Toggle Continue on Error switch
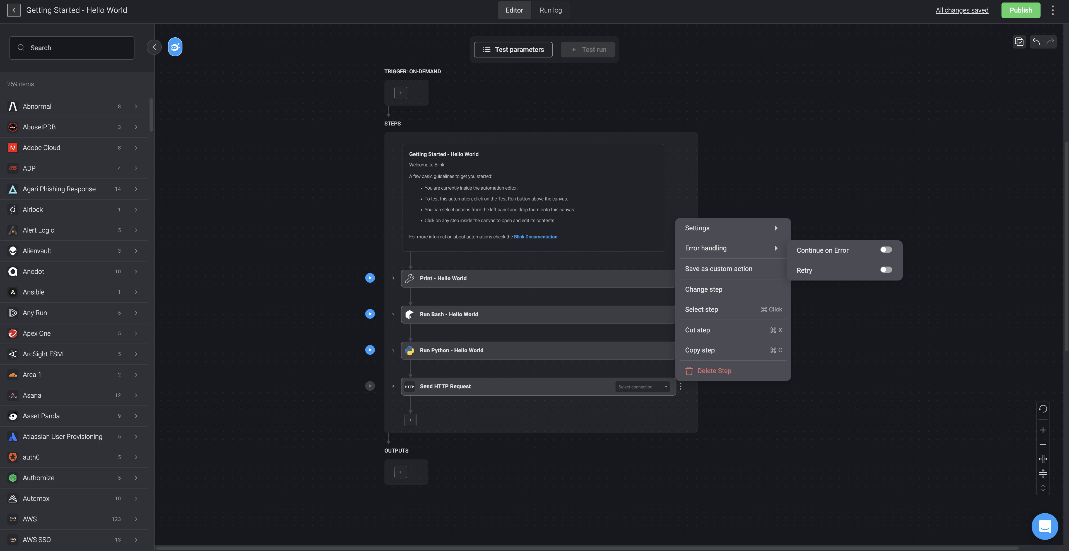Viewport: 1069px width, 551px height. pos(886,250)
